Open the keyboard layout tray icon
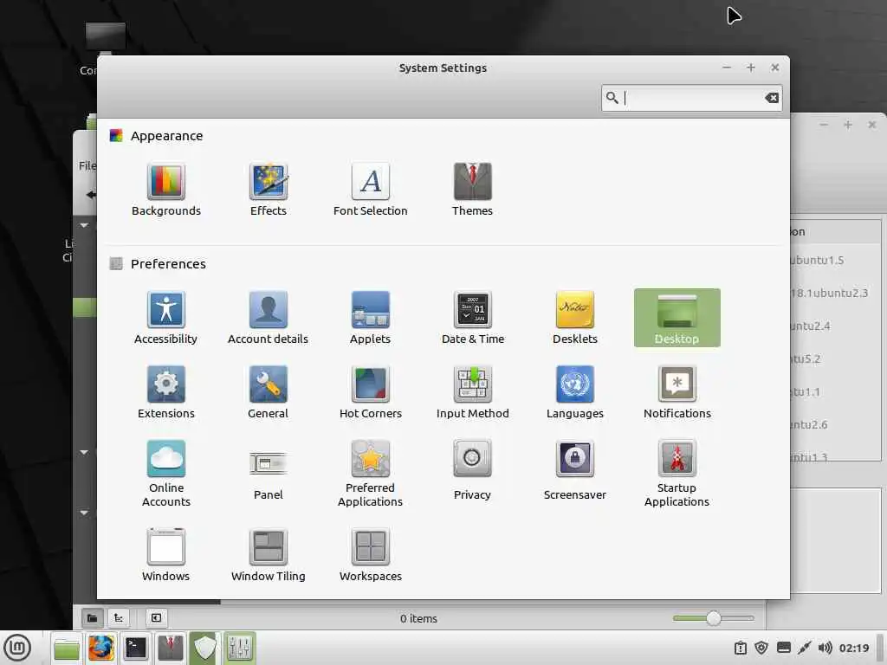 (783, 648)
